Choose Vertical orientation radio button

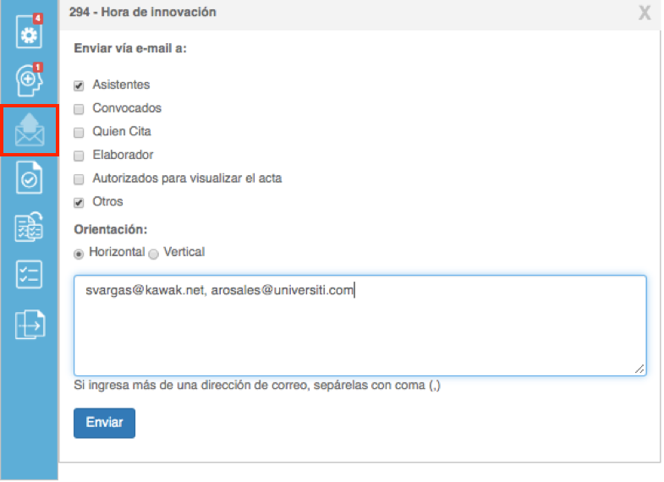coord(154,254)
